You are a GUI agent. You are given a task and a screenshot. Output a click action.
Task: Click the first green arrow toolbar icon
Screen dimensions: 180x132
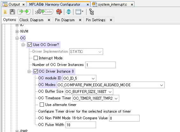coord(21,12)
